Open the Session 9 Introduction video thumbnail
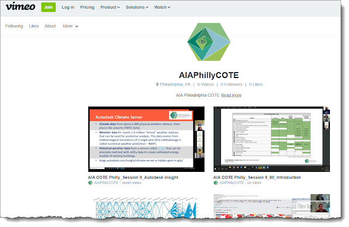 point(272,139)
